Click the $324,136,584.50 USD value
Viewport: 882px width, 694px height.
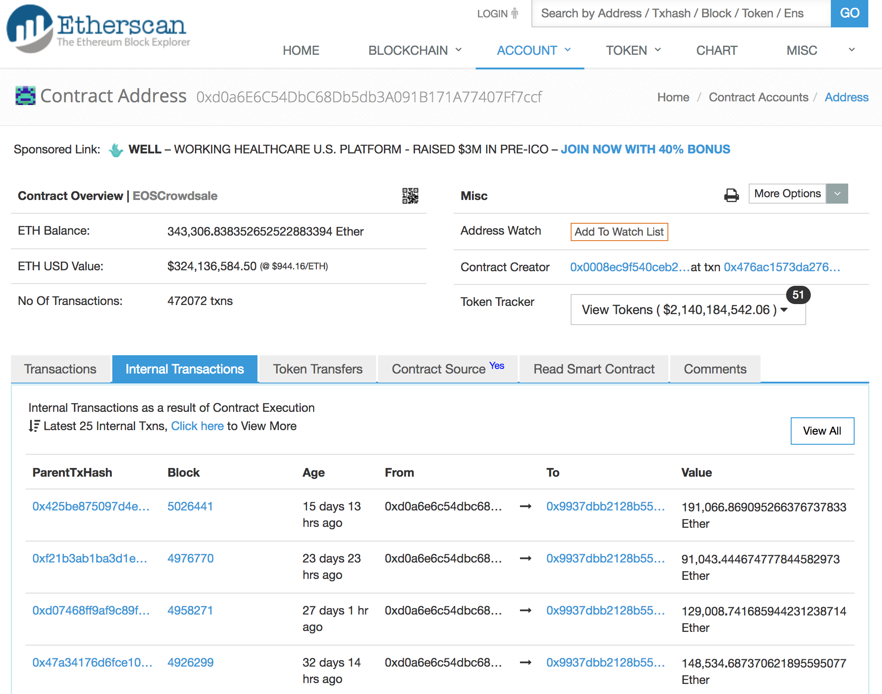click(x=212, y=266)
